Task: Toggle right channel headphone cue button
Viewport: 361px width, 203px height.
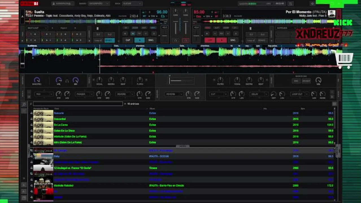Action: (186, 40)
